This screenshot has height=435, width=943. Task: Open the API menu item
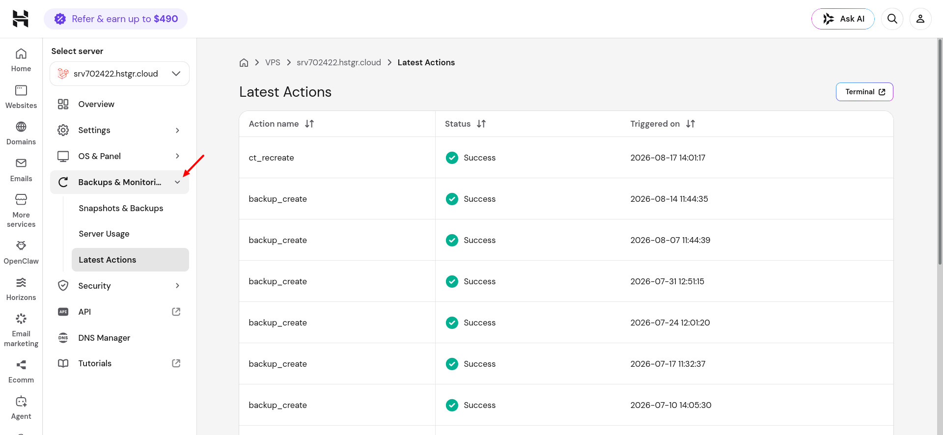coord(119,312)
